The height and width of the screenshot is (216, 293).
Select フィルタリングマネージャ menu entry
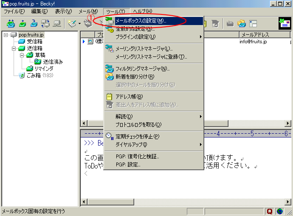click(x=142, y=68)
